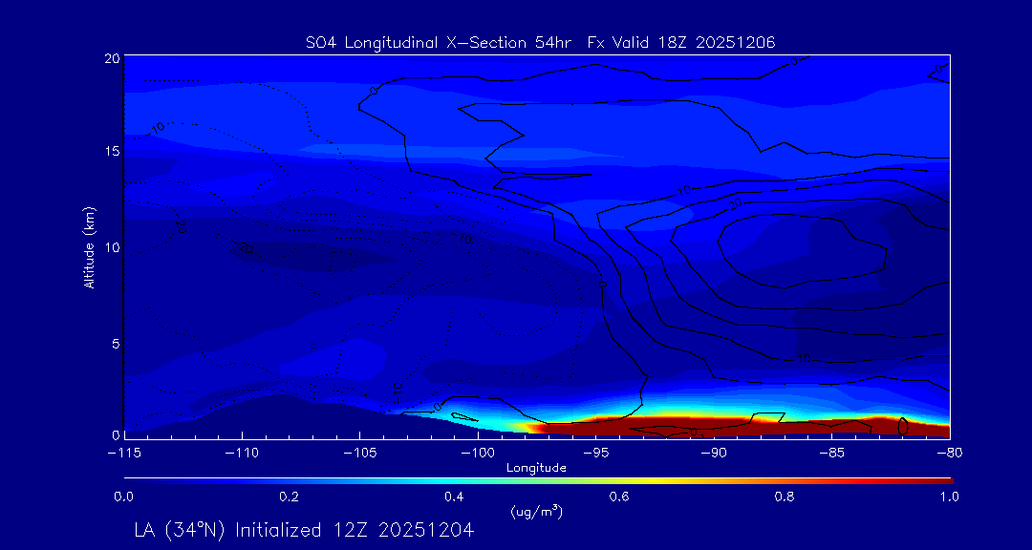The width and height of the screenshot is (1032, 550).
Task: Select the 15 km altitude tick label
Action: click(x=112, y=152)
